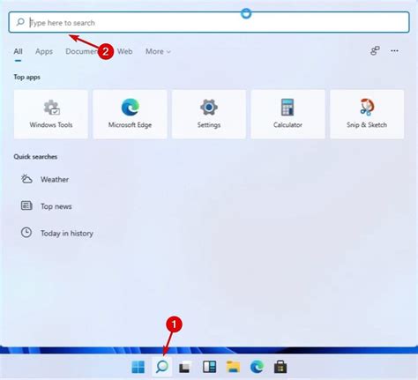Select the Weather quick search
Image resolution: width=418 pixels, height=380 pixels.
(55, 179)
